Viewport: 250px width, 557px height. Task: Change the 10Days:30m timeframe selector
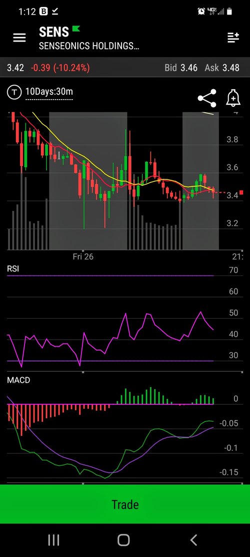point(49,92)
